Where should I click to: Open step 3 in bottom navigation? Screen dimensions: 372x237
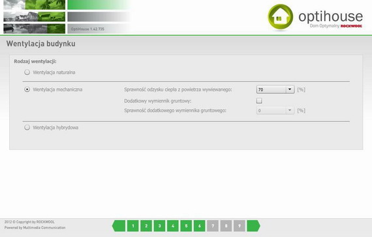159,226
